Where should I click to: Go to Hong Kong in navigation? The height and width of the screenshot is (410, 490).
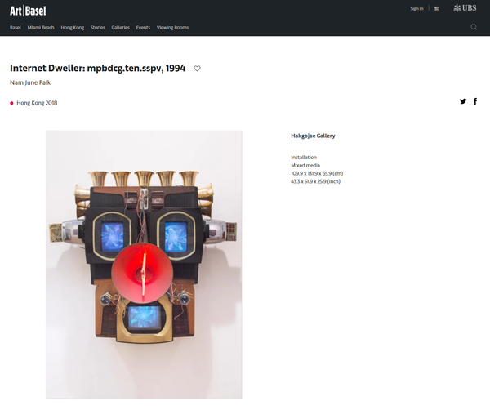[73, 28]
